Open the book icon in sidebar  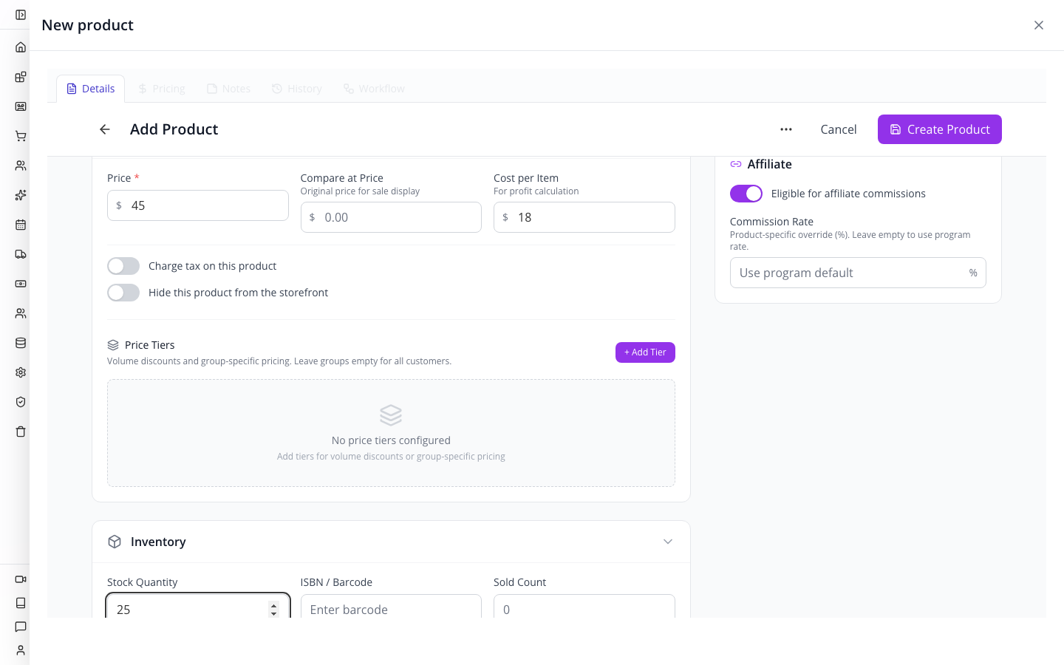pyautogui.click(x=21, y=603)
